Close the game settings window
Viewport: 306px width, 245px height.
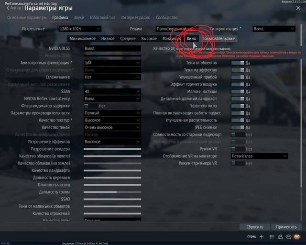click(x=298, y=8)
